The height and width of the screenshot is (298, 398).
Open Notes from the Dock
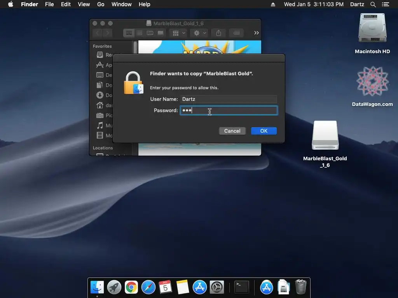[x=183, y=287]
